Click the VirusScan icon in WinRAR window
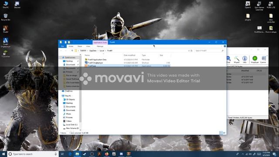This screenshot has height=157, width=279. click(x=255, y=59)
